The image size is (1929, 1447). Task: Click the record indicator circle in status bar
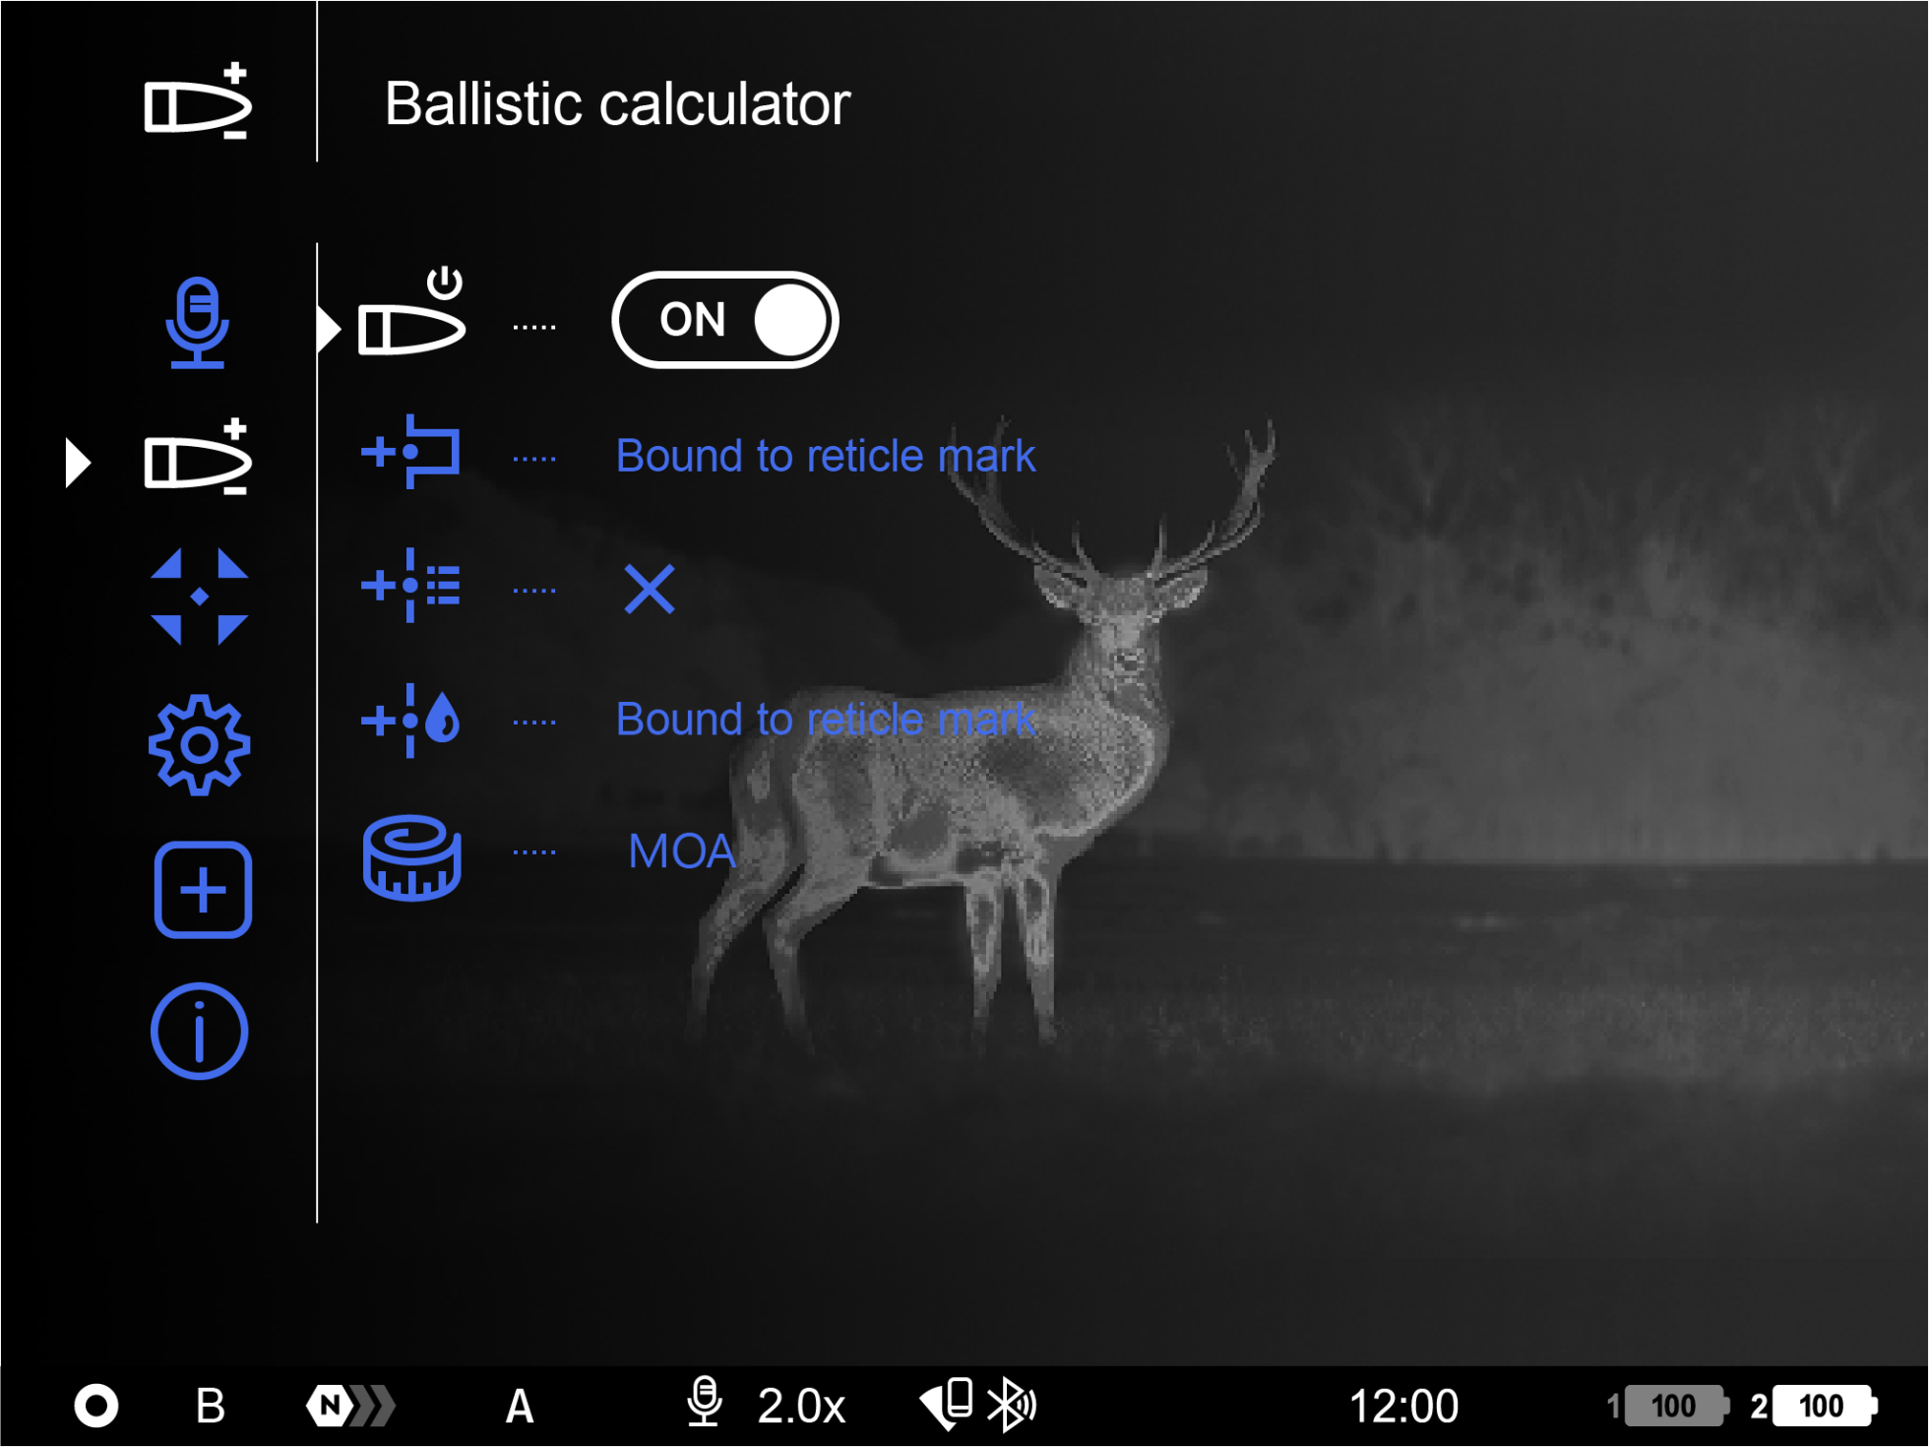(x=96, y=1405)
